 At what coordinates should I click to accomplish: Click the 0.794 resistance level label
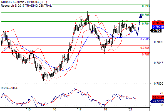coord(146,24)
